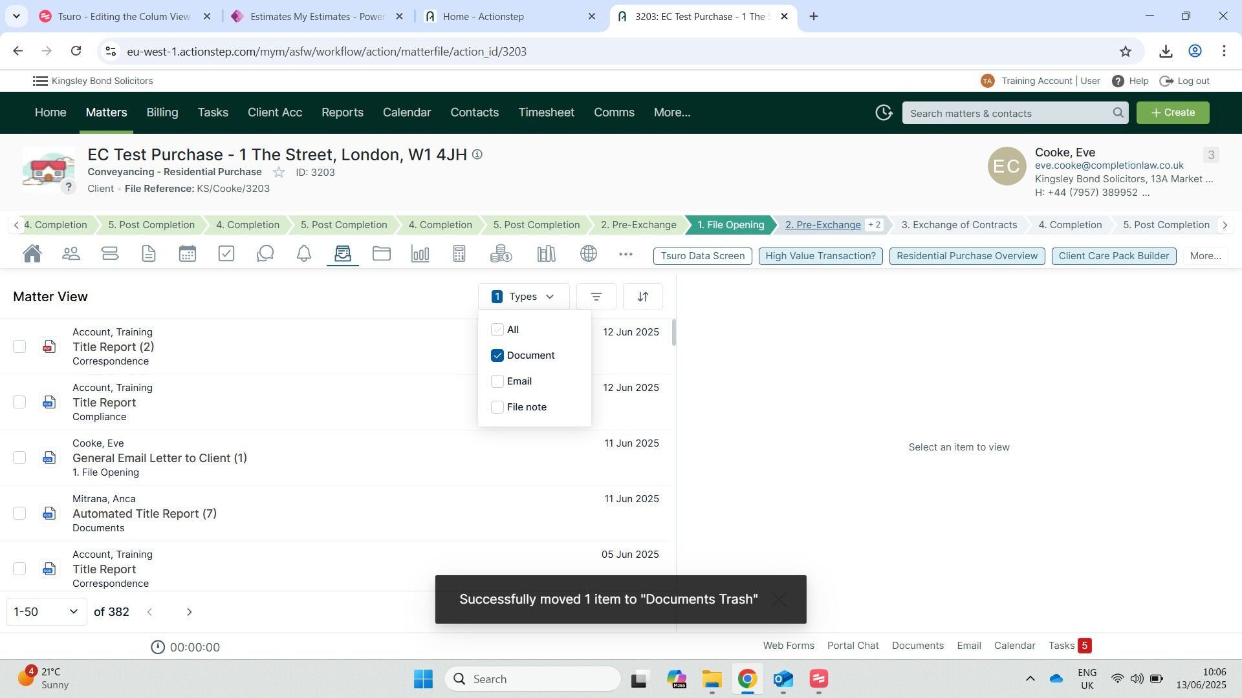
Task: Click the globe icon in the matter toolbar
Action: pyautogui.click(x=589, y=254)
